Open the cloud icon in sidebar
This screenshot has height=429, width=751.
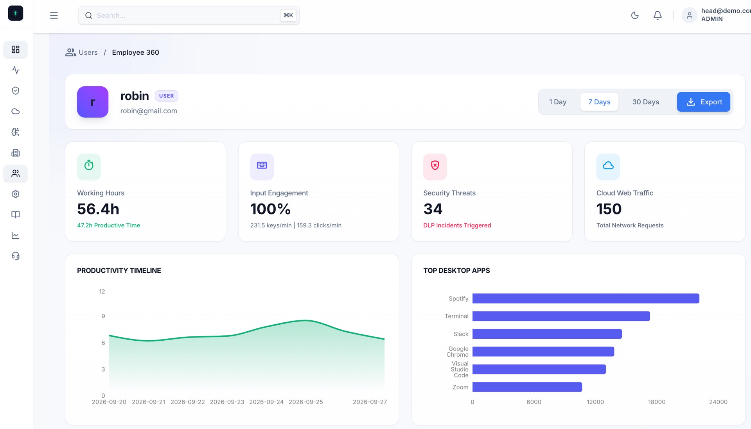tap(16, 111)
